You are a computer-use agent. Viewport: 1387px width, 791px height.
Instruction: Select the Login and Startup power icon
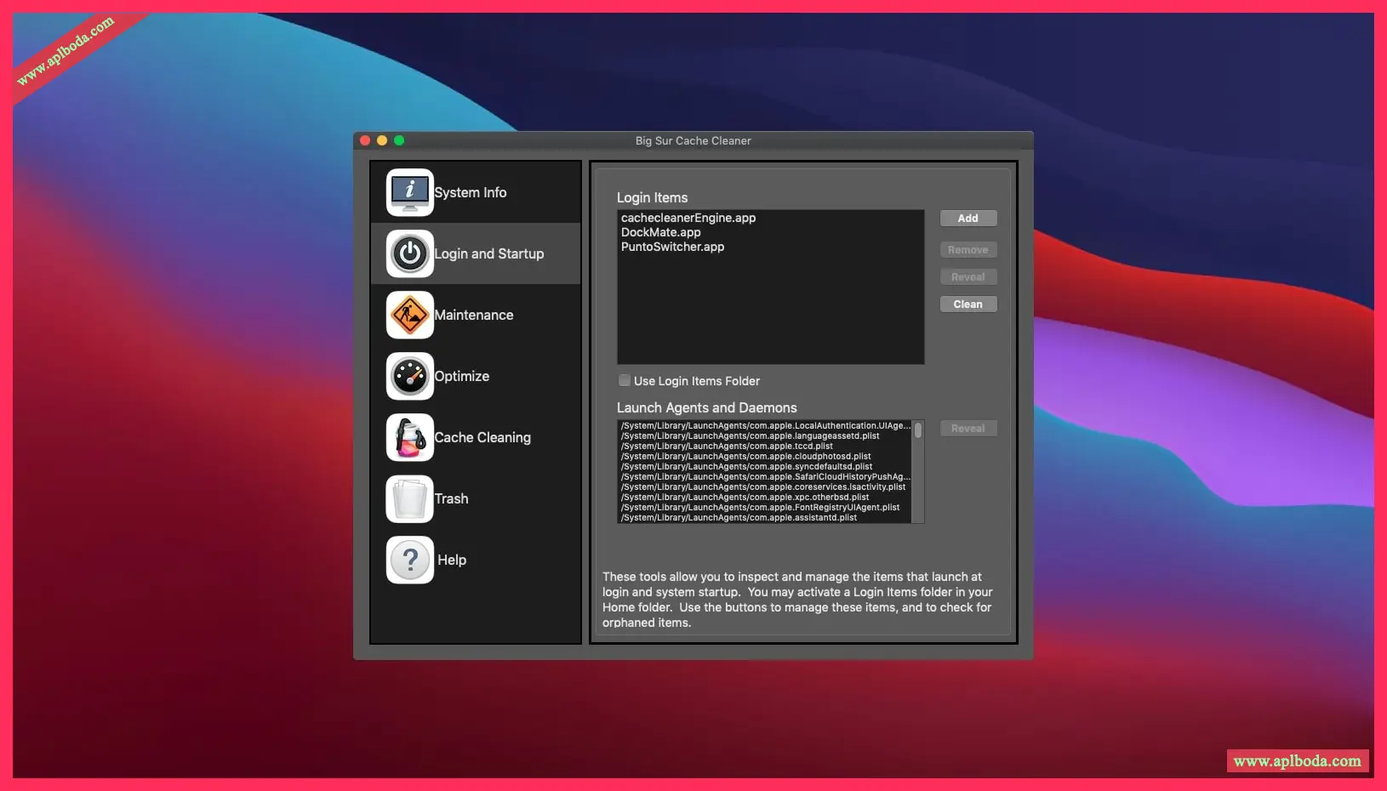[410, 253]
